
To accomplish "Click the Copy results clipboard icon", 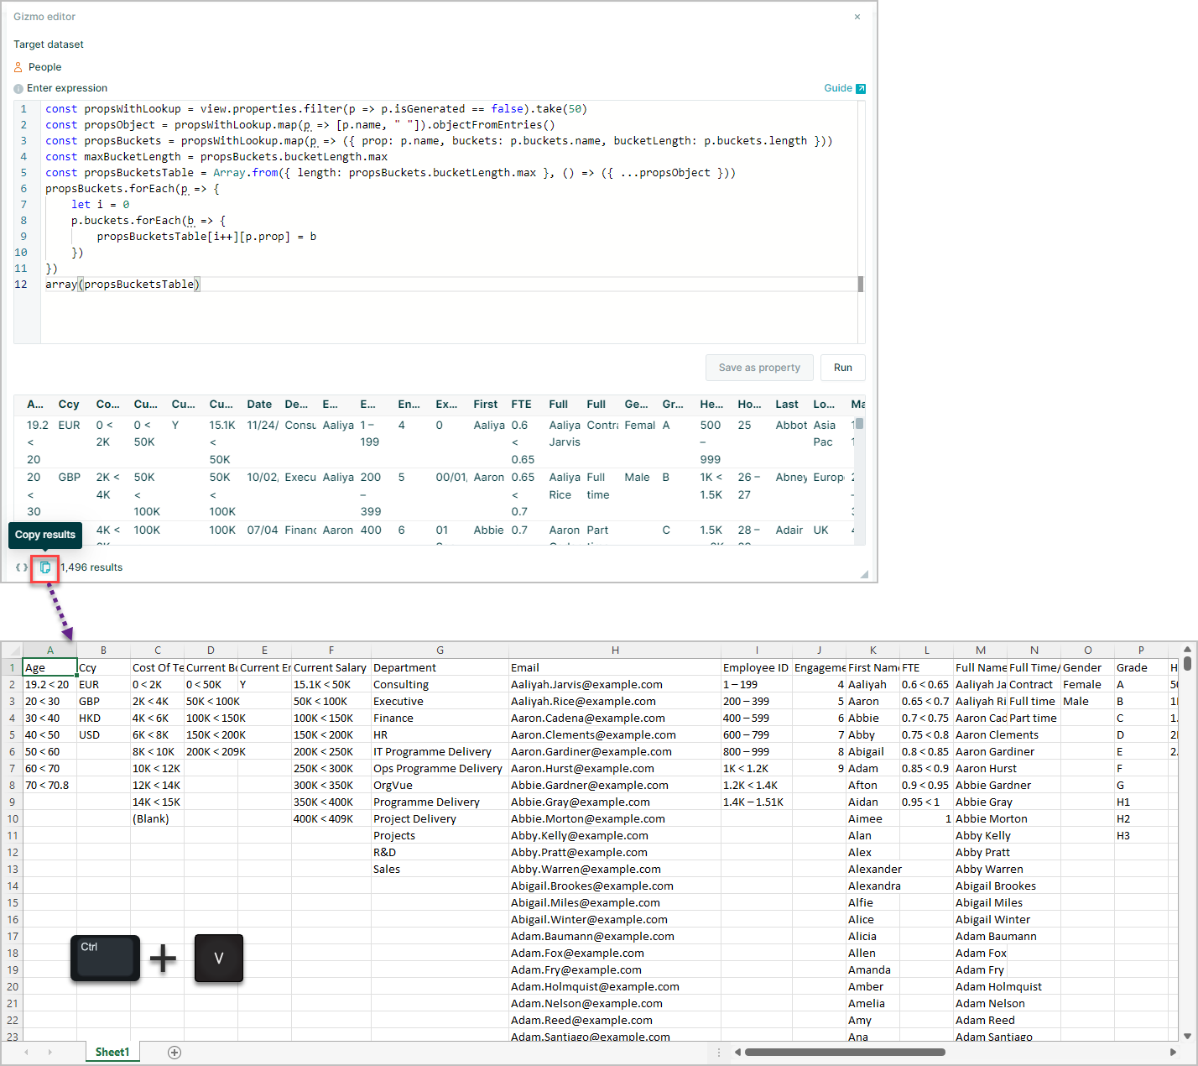I will [x=44, y=568].
